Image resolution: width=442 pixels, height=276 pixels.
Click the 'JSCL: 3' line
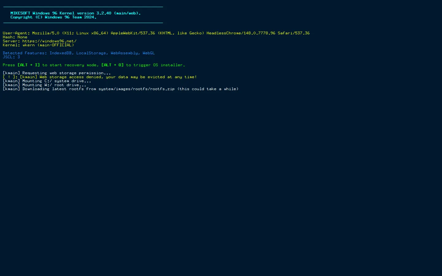tap(11, 57)
